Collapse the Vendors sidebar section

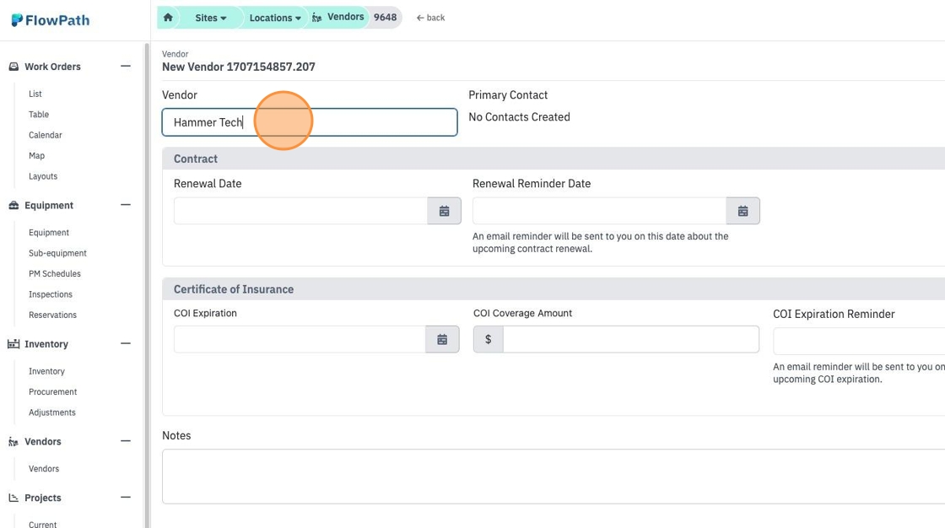point(126,441)
